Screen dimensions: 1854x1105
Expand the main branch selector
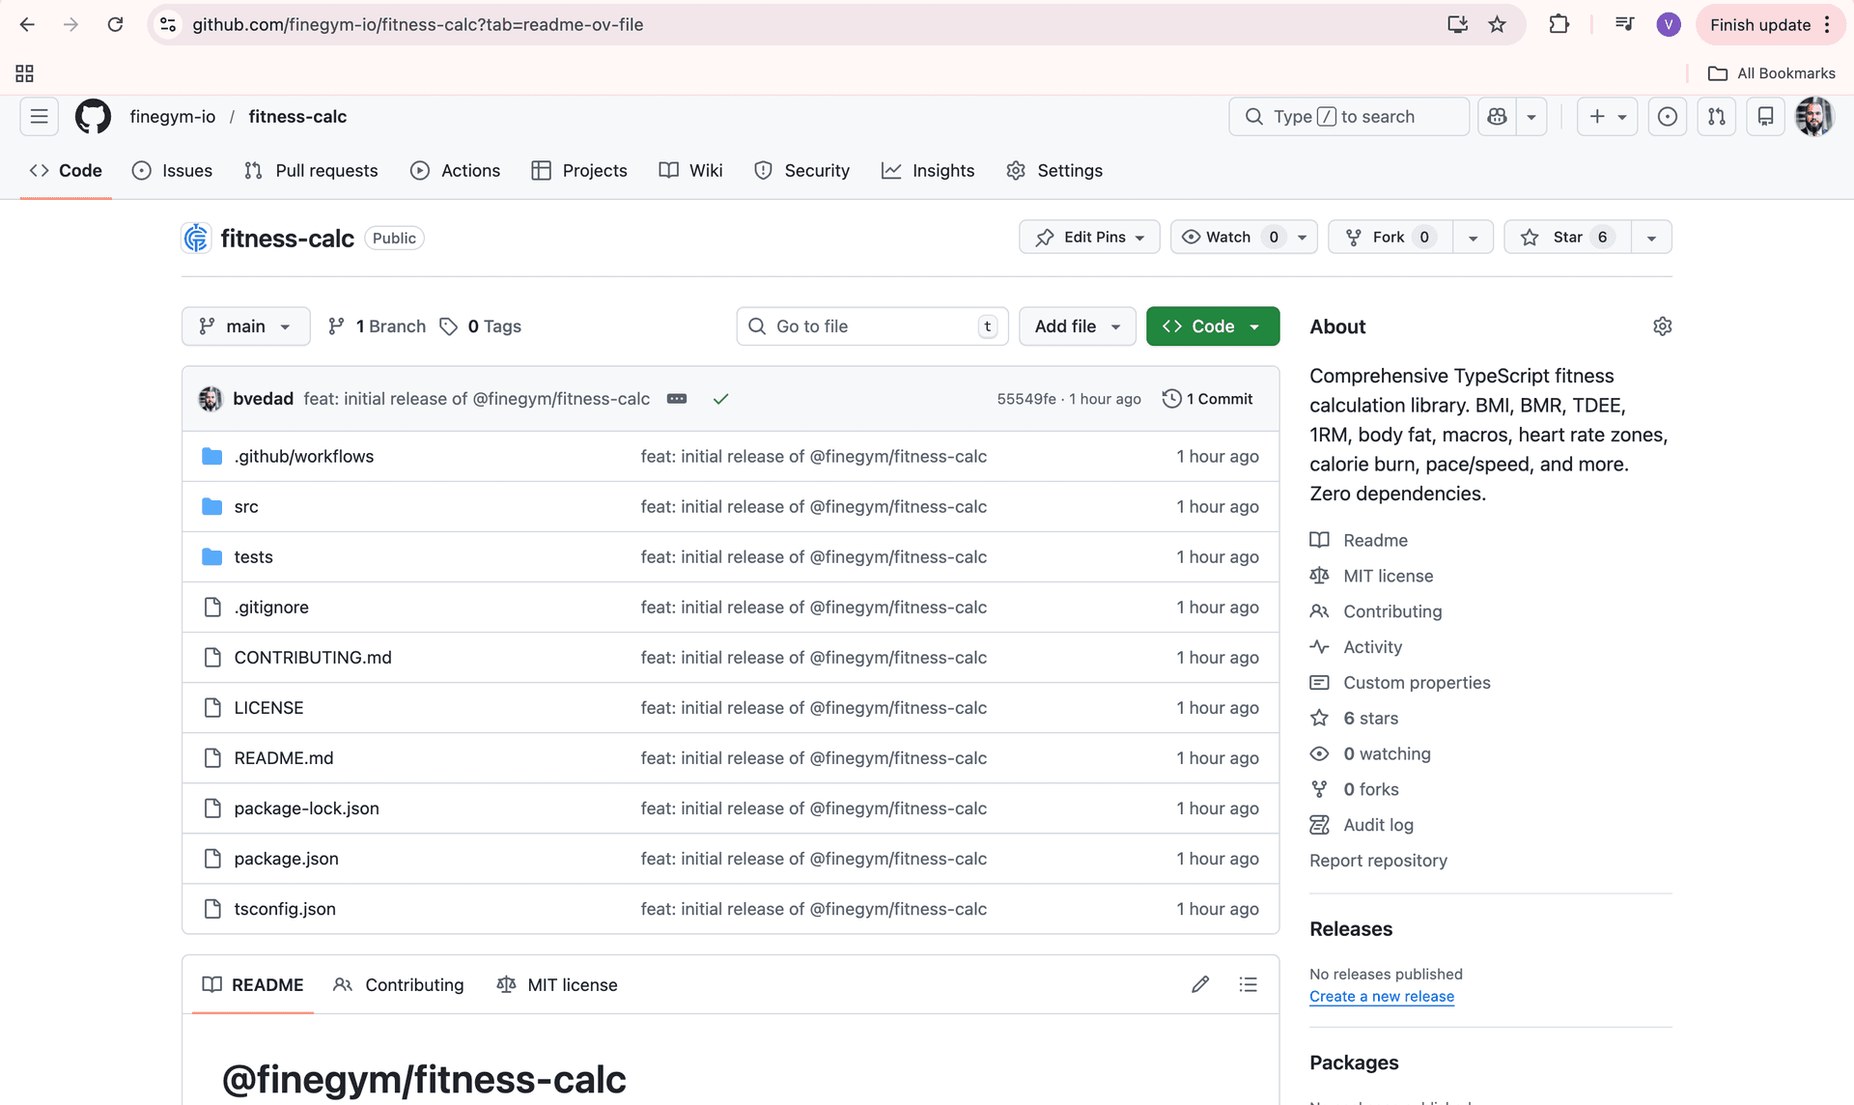245,326
